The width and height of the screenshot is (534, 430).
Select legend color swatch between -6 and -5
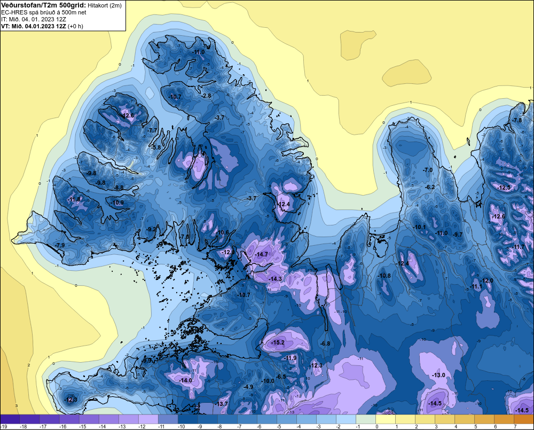pos(266,419)
